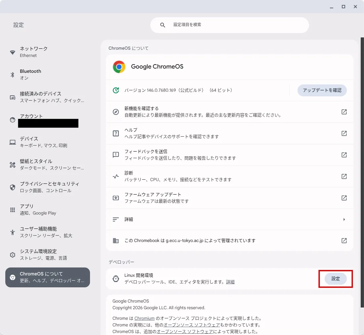Click the question mark help icon
364x335 pixels.
click(116, 133)
